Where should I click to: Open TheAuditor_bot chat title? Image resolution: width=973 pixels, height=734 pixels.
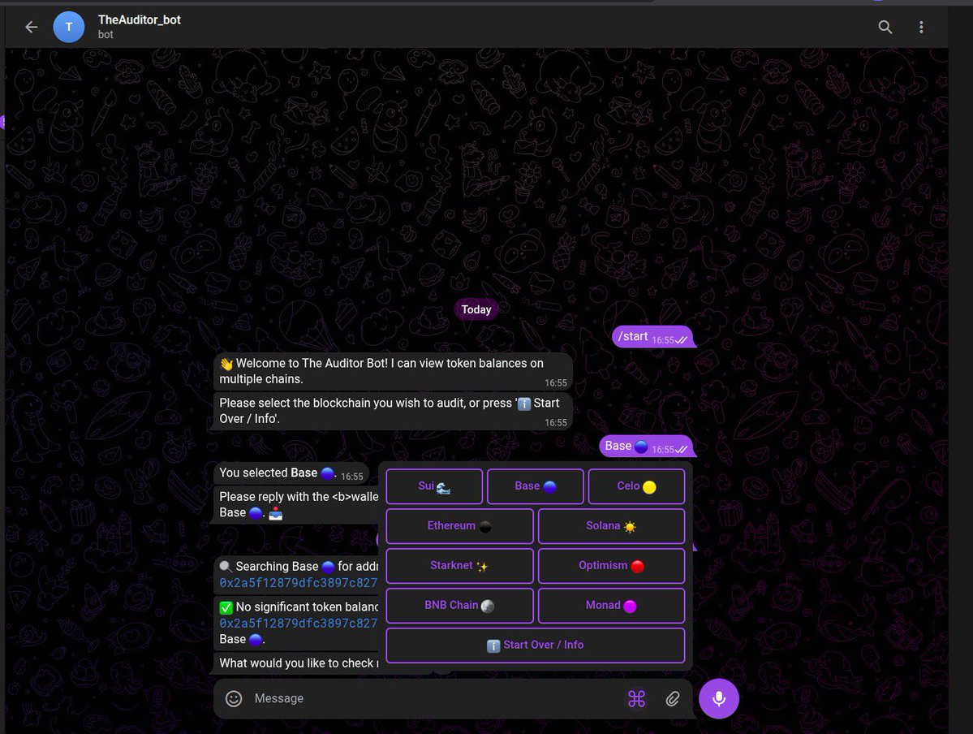(x=139, y=19)
